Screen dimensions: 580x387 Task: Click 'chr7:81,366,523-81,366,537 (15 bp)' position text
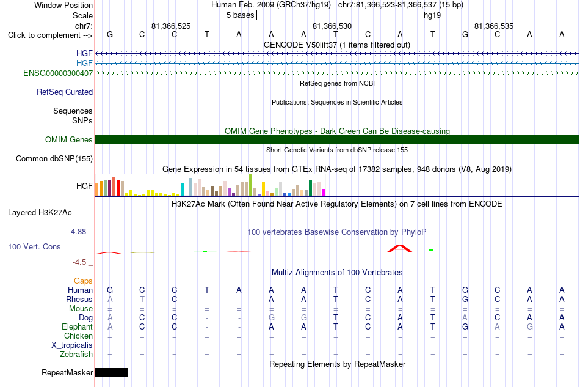[401, 5]
